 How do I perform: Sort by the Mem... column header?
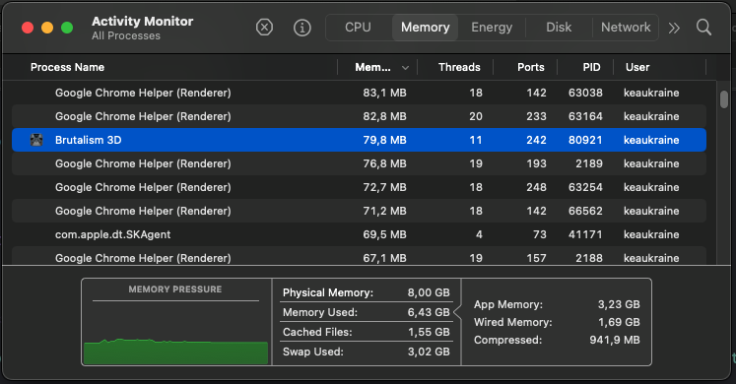372,67
